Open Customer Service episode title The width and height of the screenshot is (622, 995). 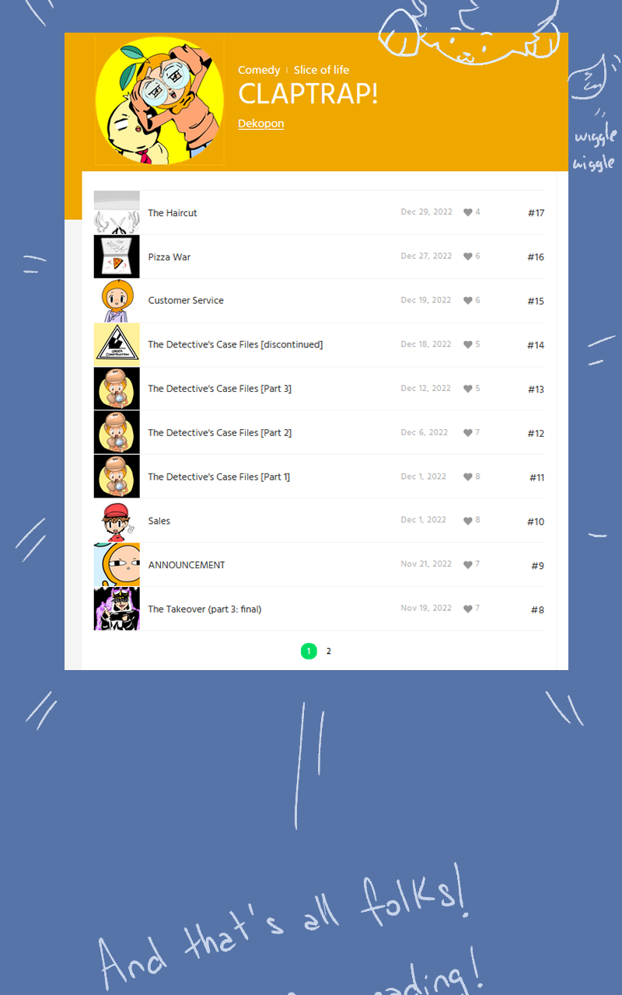pos(186,301)
